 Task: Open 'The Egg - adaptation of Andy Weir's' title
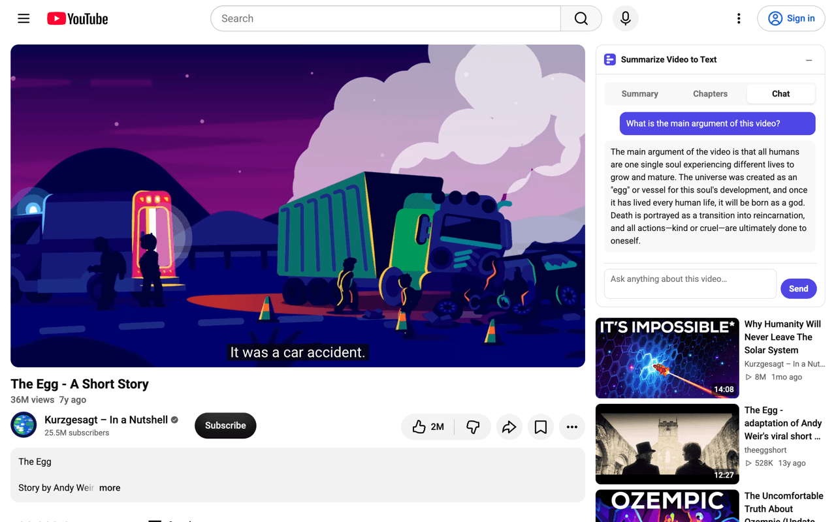[x=782, y=423]
